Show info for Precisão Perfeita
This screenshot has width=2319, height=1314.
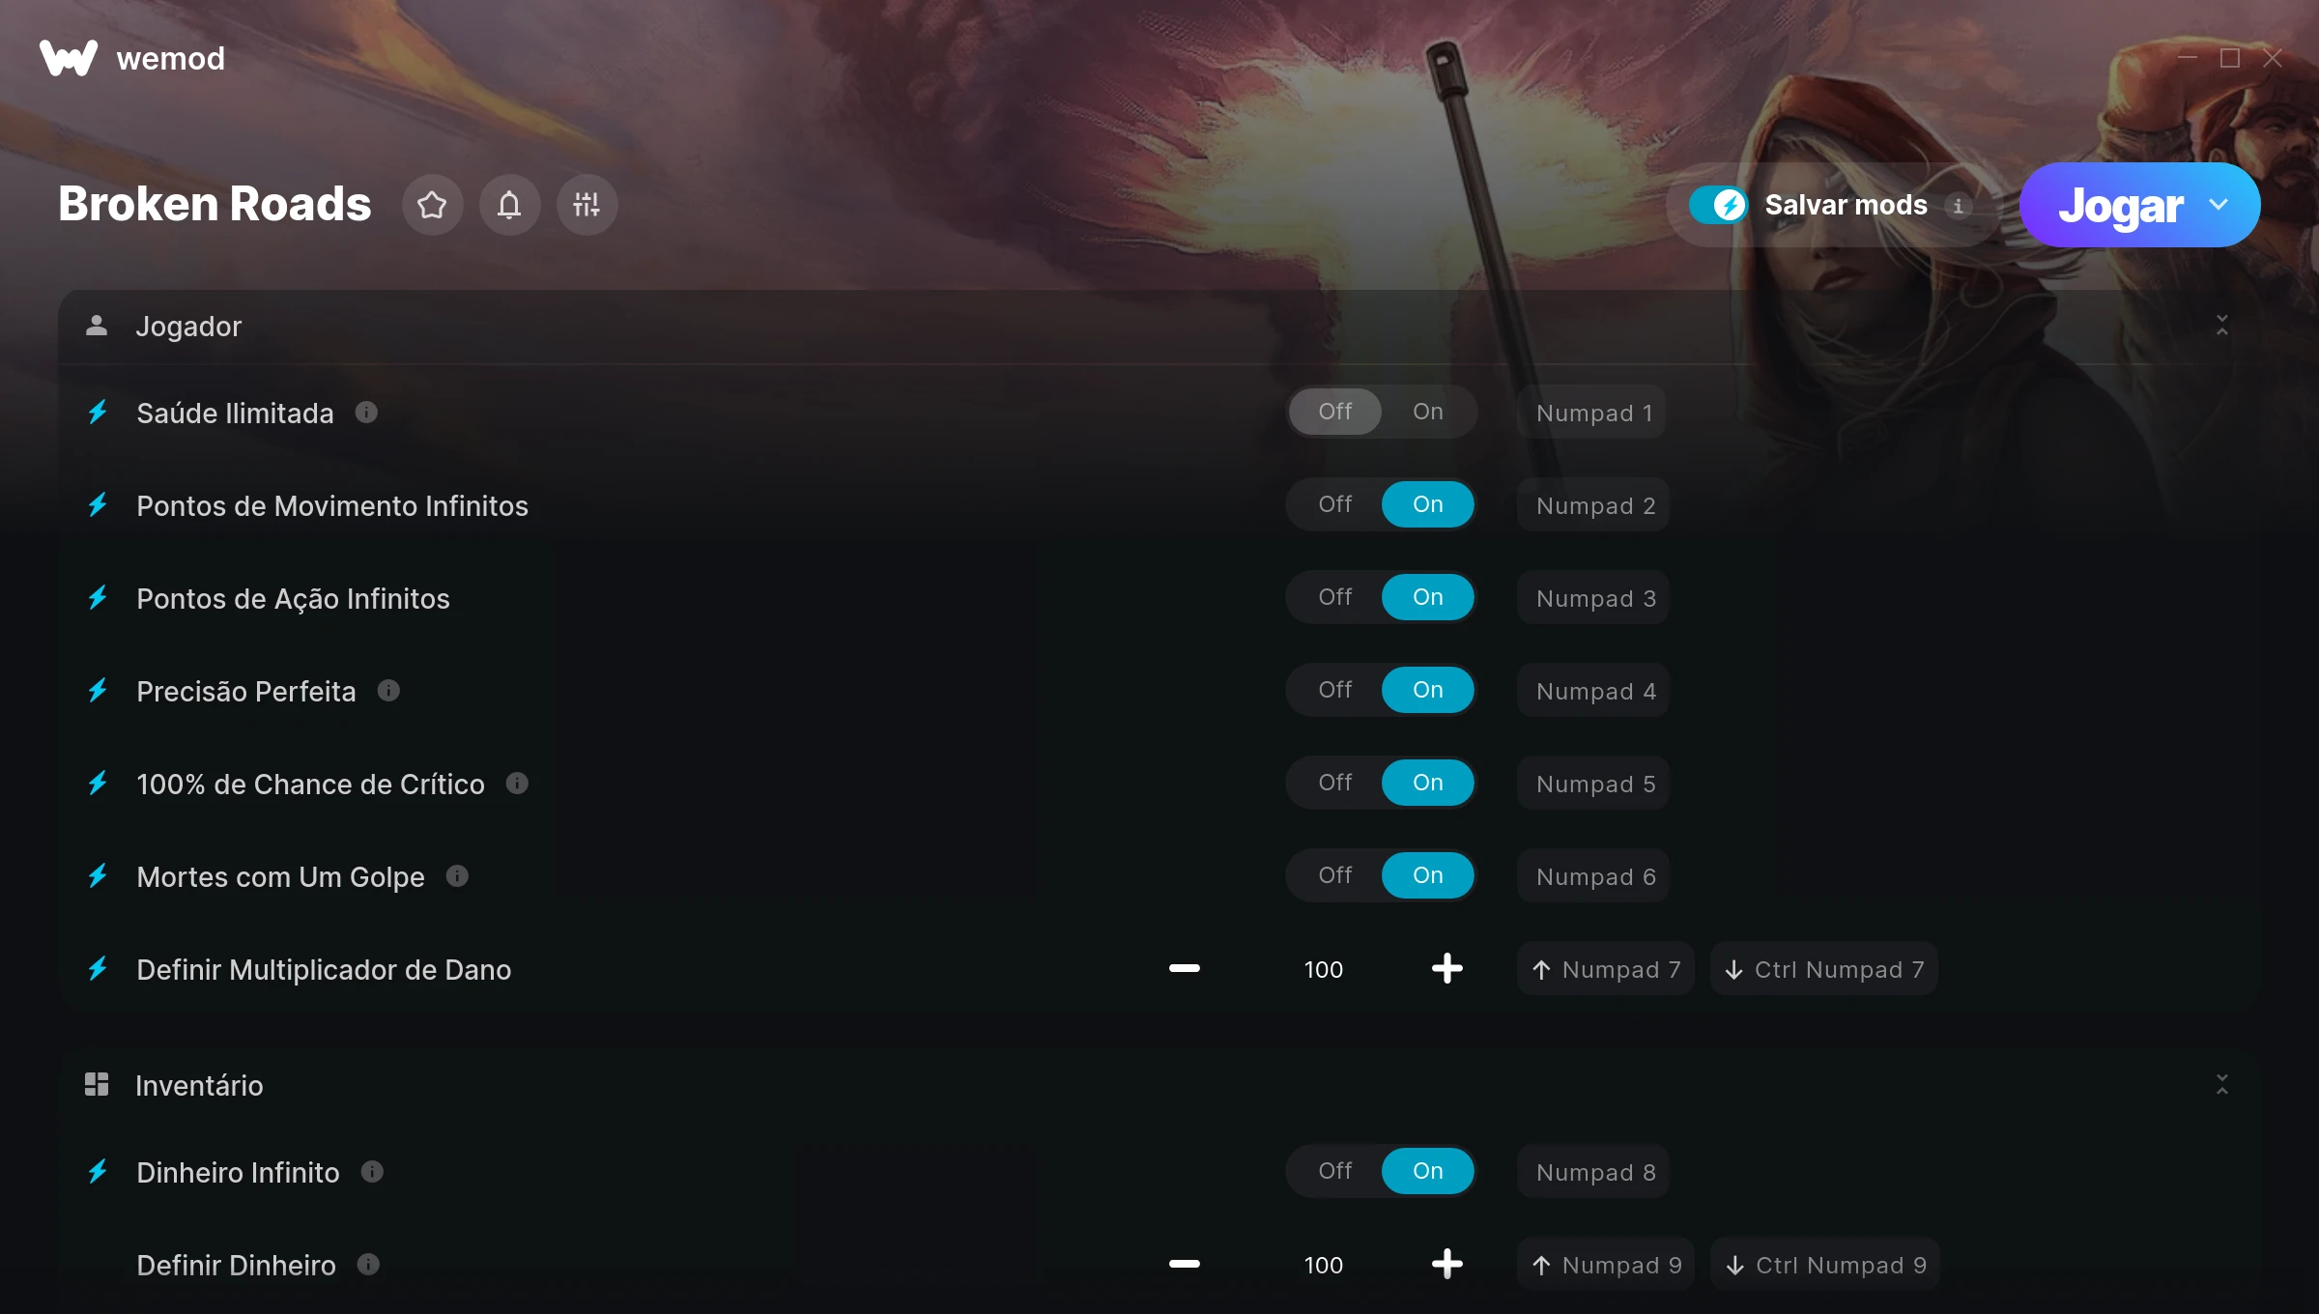pyautogui.click(x=388, y=691)
